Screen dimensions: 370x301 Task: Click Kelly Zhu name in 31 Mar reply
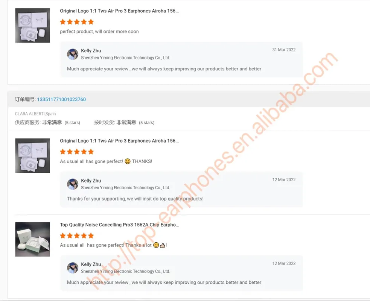(91, 51)
